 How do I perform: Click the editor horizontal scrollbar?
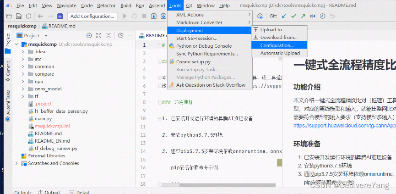pyautogui.click(x=219, y=185)
